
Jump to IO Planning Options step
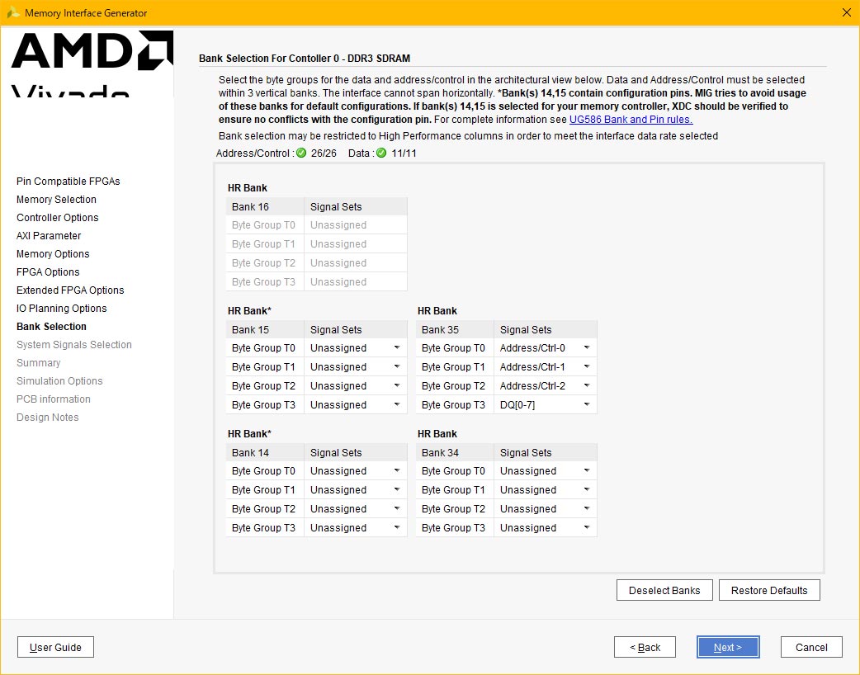pos(61,309)
